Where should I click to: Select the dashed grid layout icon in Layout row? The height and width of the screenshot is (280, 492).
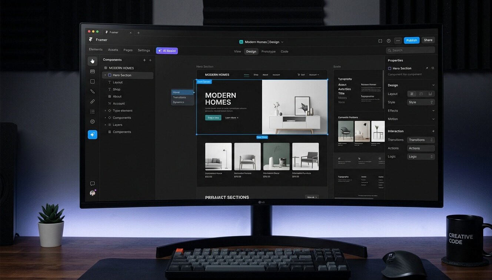point(421,94)
